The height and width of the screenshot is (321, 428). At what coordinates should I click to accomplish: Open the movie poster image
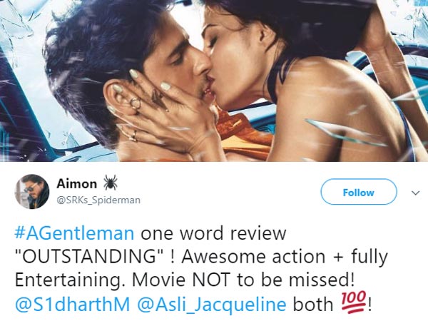pyautogui.click(x=214, y=81)
